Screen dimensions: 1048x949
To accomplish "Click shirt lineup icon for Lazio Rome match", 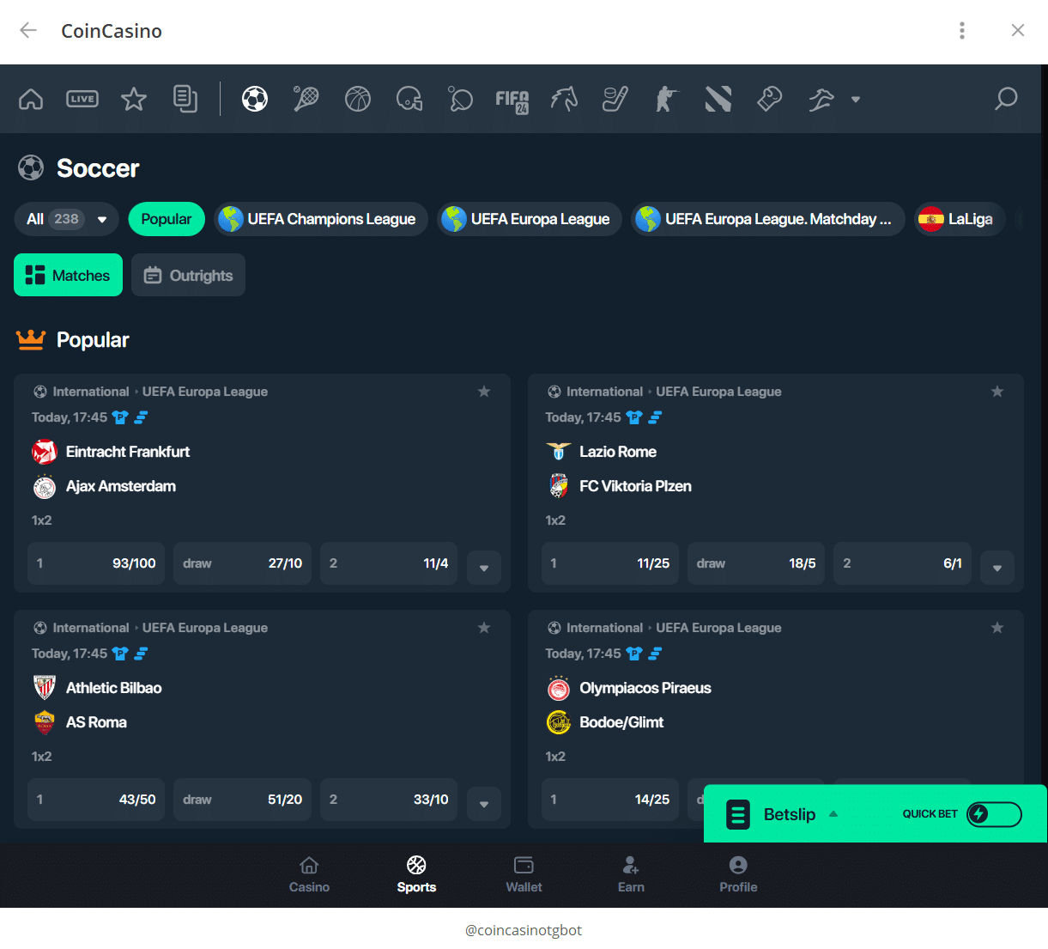I will coord(634,417).
